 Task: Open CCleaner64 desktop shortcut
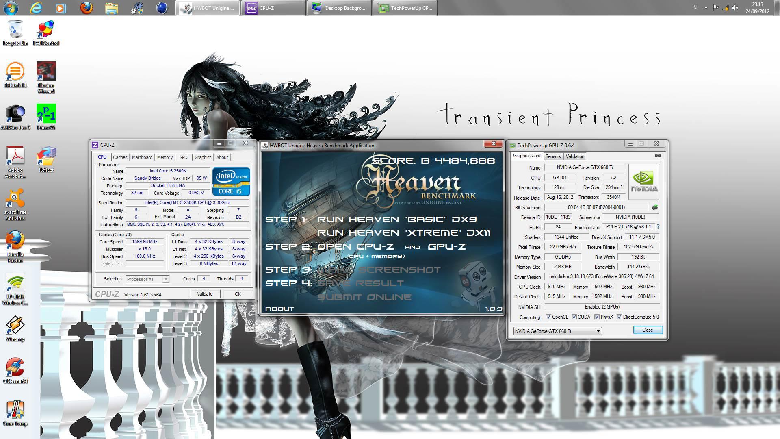point(15,371)
